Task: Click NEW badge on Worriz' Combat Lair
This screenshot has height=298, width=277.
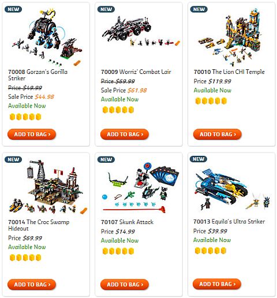Action: click(106, 9)
